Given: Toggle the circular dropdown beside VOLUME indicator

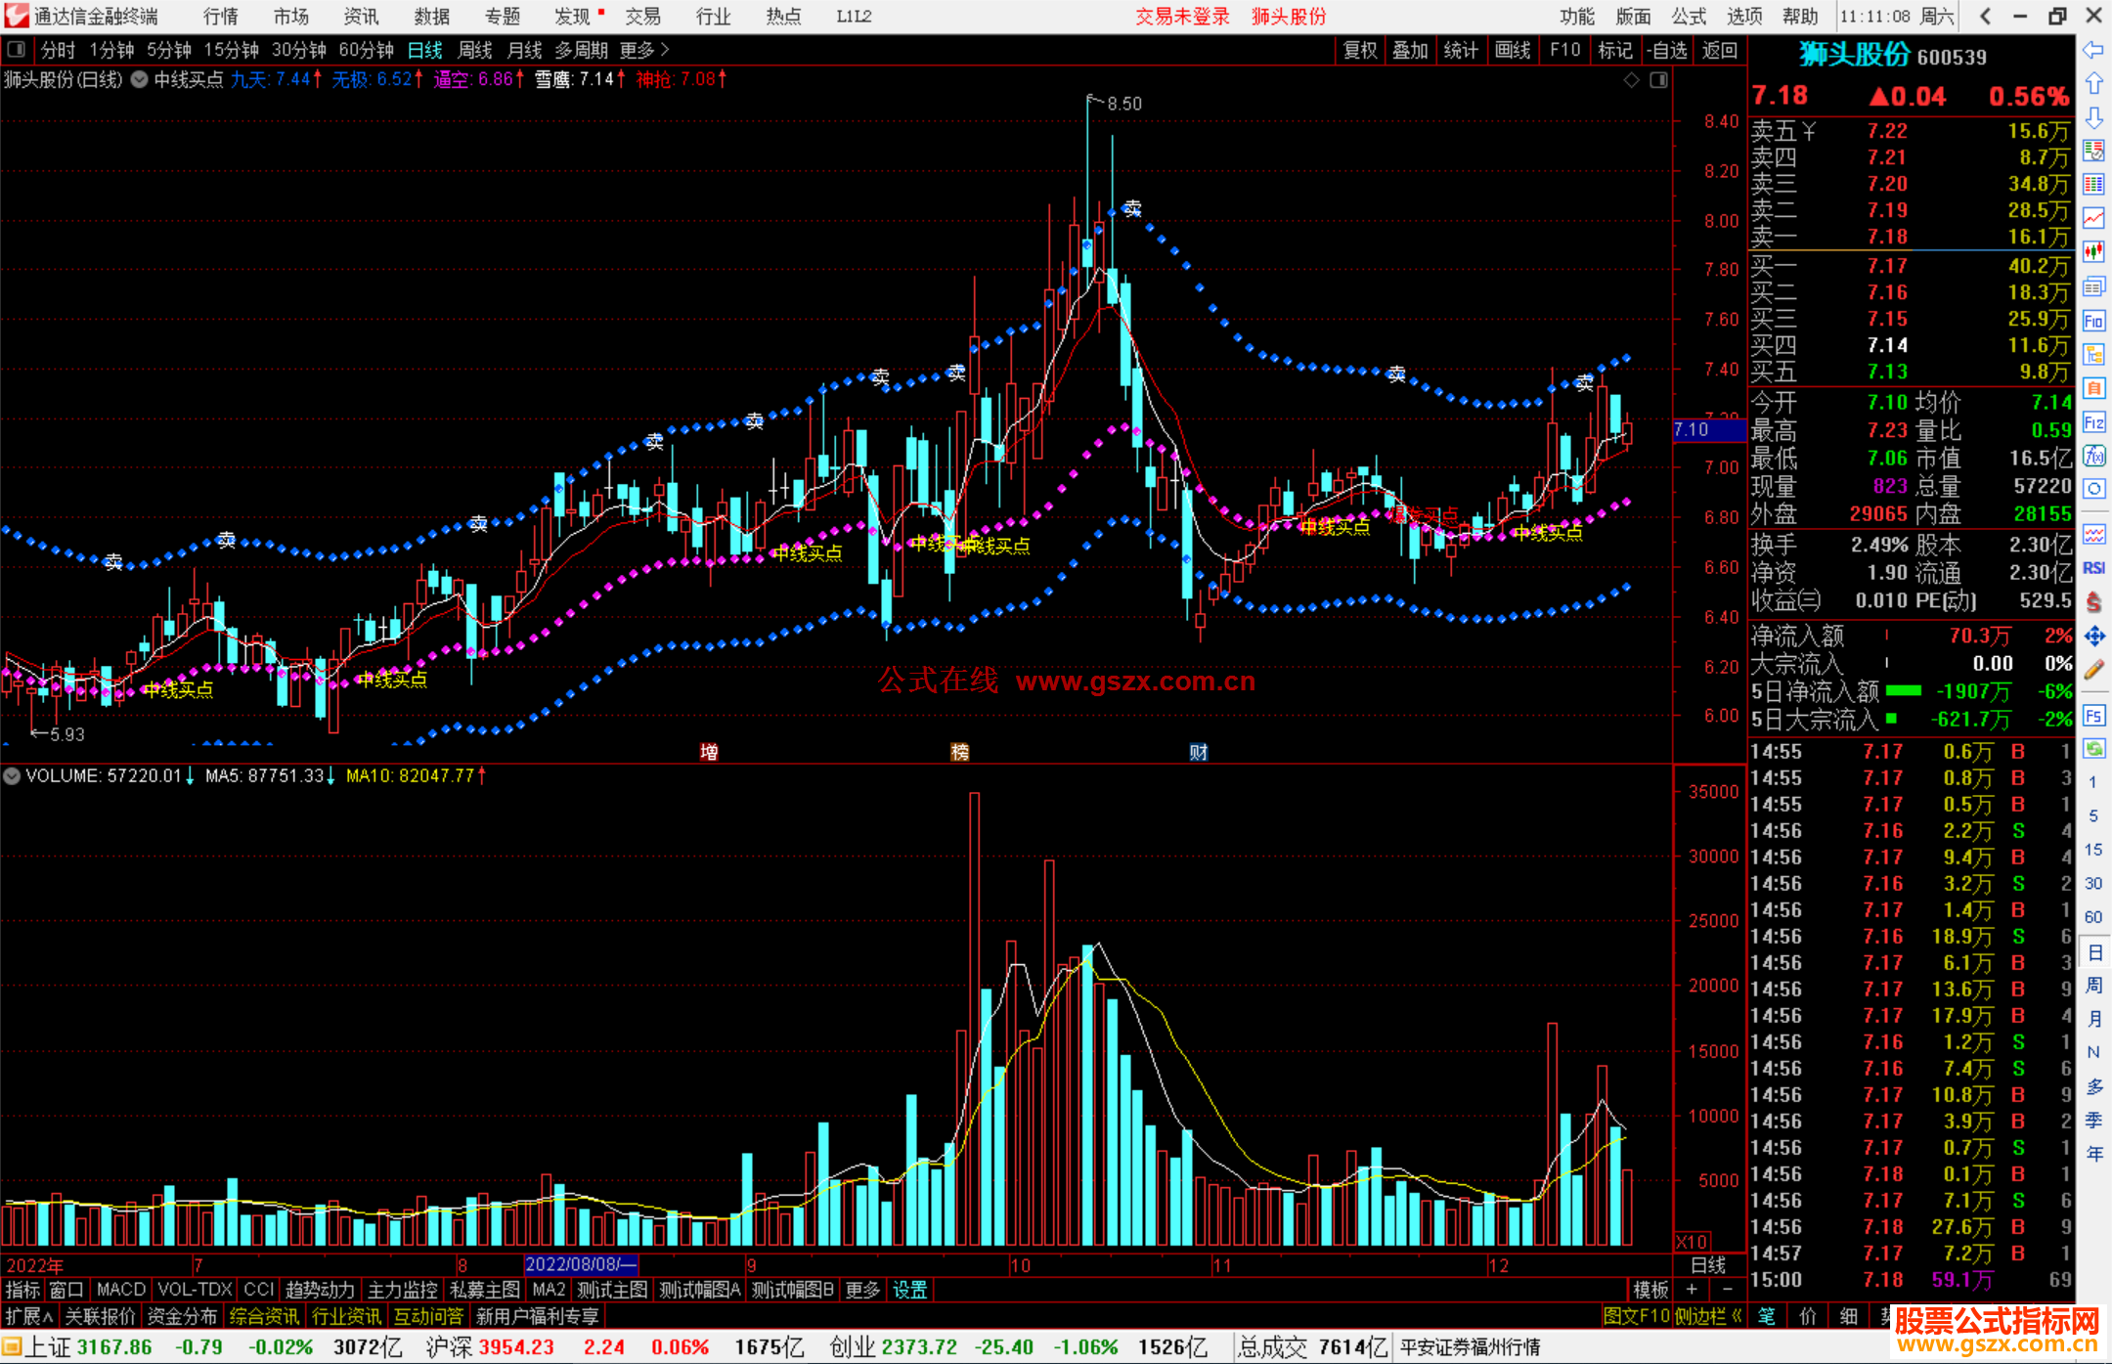Looking at the screenshot, I should (12, 776).
